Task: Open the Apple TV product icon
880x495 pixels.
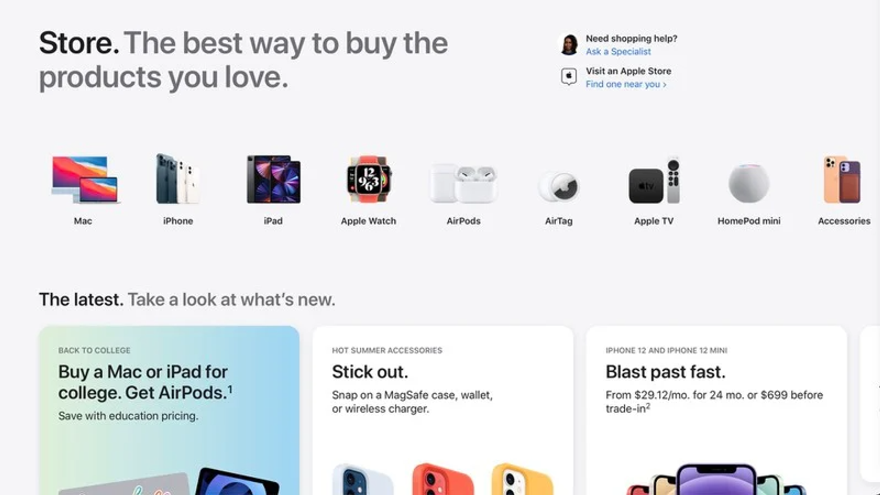Action: click(654, 180)
